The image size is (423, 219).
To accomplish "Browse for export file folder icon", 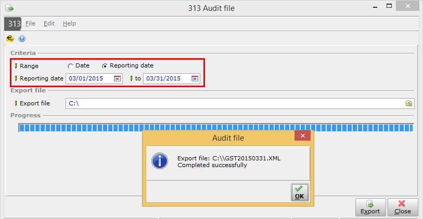I will click(409, 103).
